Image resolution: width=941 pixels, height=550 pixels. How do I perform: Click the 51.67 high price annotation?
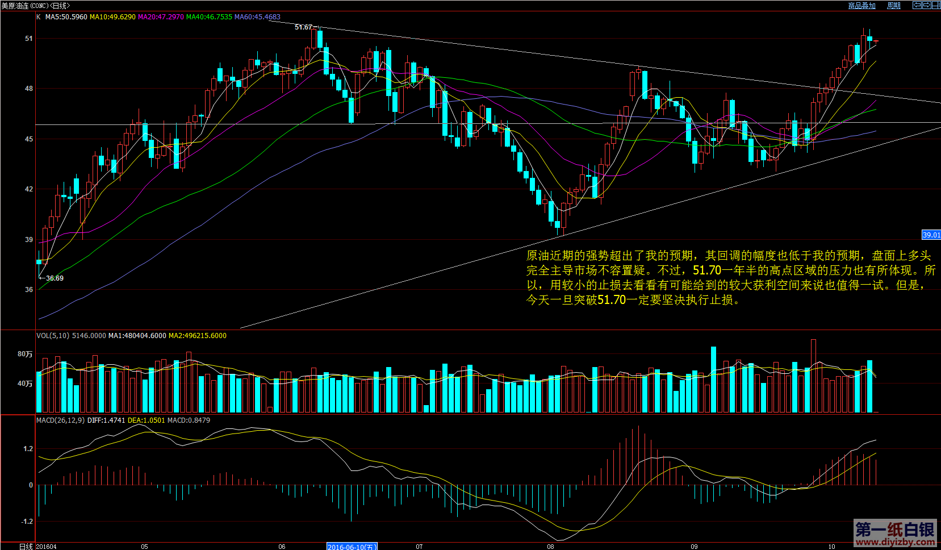click(303, 27)
